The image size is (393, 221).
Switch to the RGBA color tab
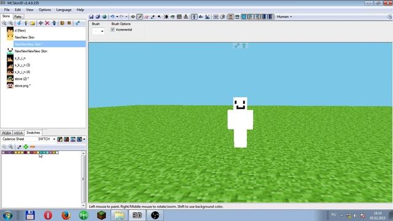(7, 133)
